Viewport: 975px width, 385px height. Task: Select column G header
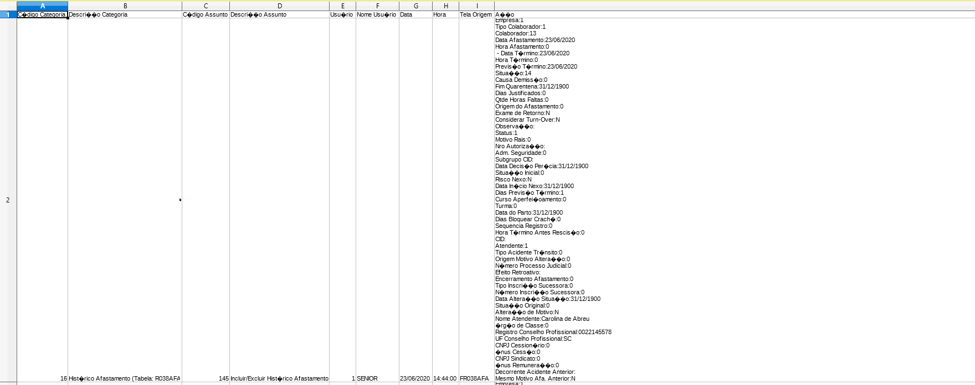tap(415, 6)
